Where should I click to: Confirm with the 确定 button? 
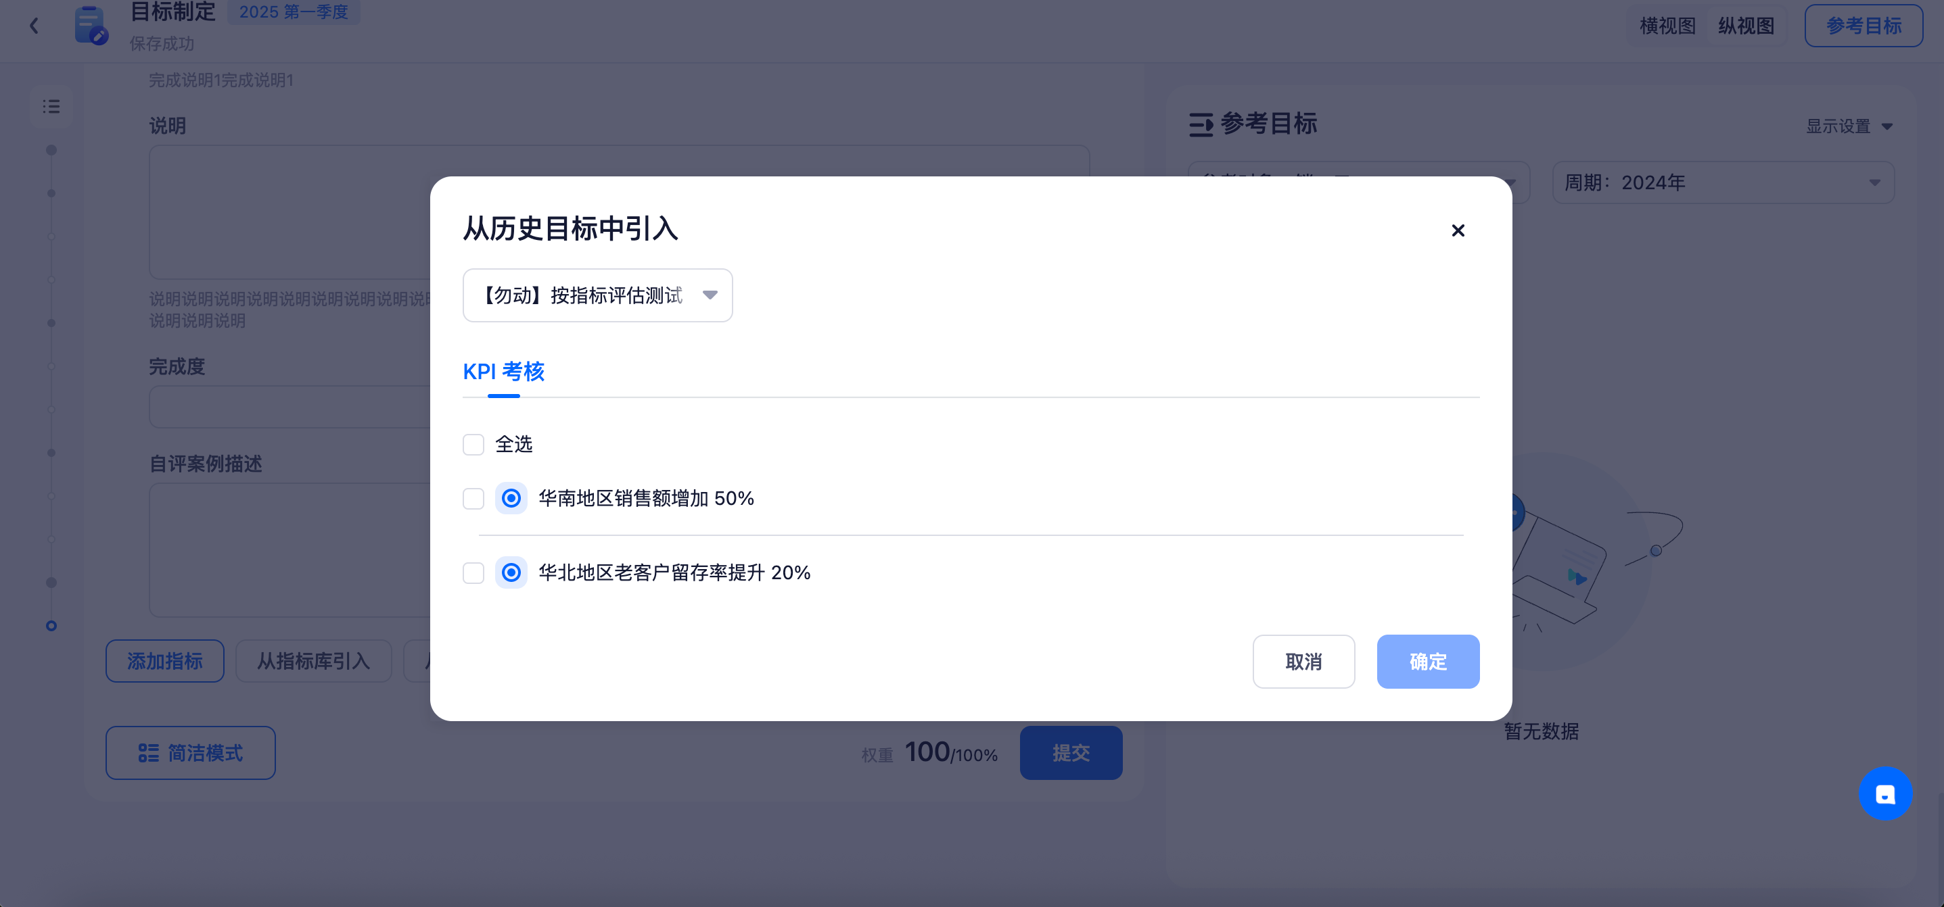coord(1428,661)
